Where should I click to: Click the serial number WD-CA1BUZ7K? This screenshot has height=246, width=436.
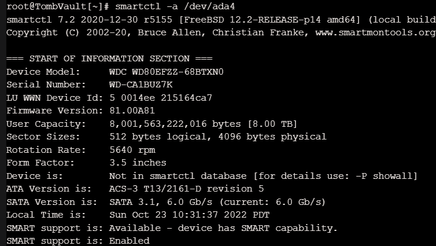141,85
